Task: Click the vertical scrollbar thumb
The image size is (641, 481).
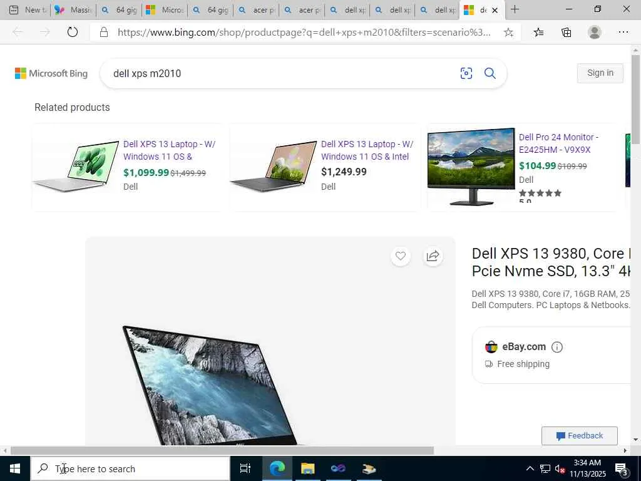Action: coord(635,99)
